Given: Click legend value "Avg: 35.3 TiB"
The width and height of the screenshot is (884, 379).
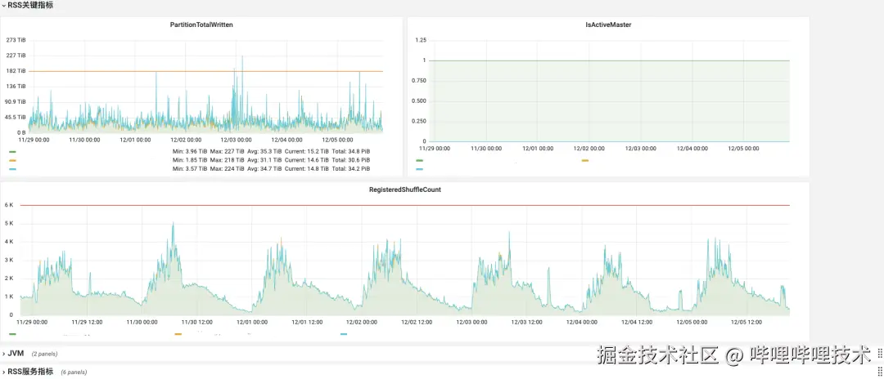Looking at the screenshot, I should point(264,152).
